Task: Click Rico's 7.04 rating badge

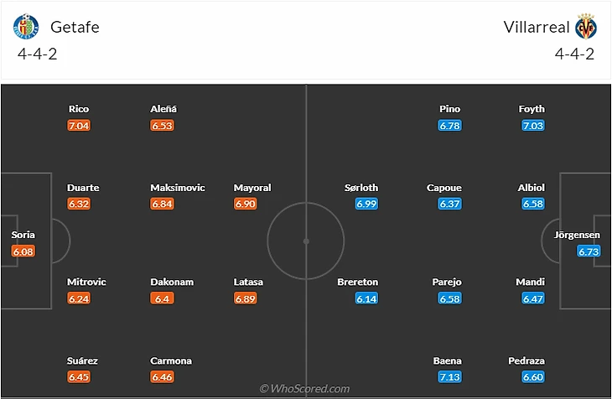Action: pyautogui.click(x=79, y=126)
